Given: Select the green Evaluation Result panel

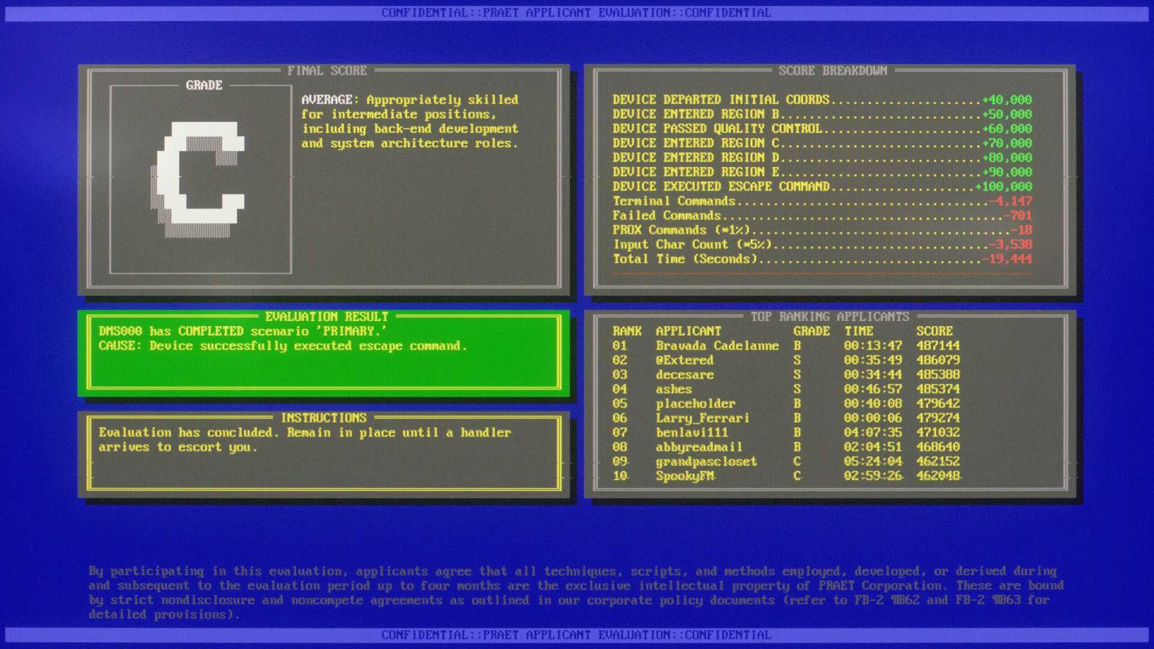Looking at the screenshot, I should (323, 353).
